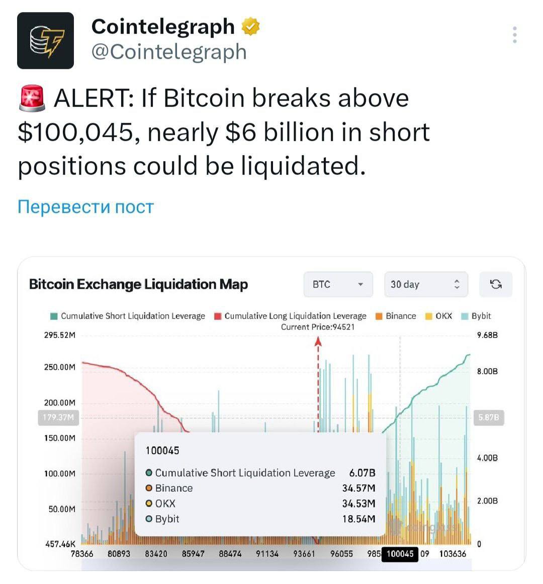The width and height of the screenshot is (543, 584).
Task: Click the chart refresh icon
Action: pos(496,284)
